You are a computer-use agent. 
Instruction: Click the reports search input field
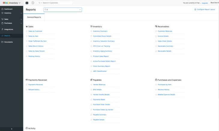[62, 10]
